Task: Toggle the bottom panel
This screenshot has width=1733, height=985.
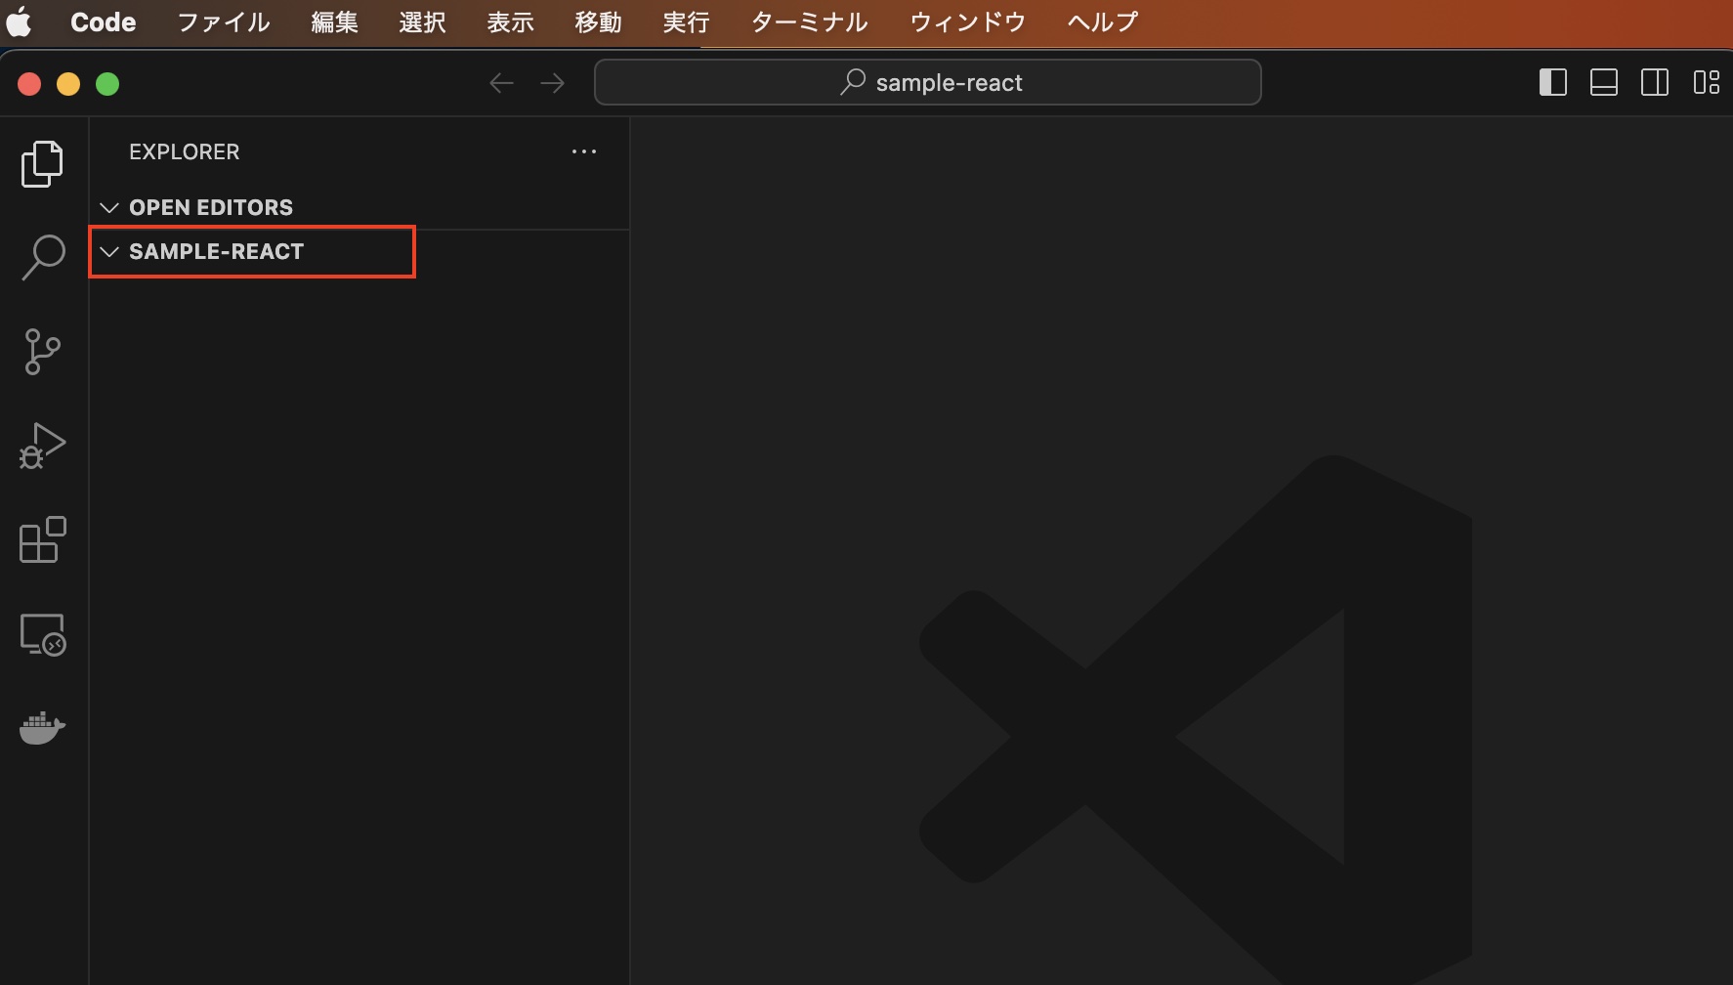Action: click(x=1604, y=82)
